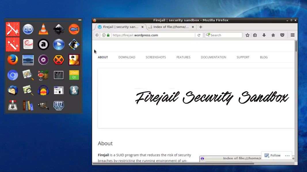This screenshot has width=307, height=172.
Task: Focus the firejail.wordpress.com address bar
Action: (x=153, y=35)
